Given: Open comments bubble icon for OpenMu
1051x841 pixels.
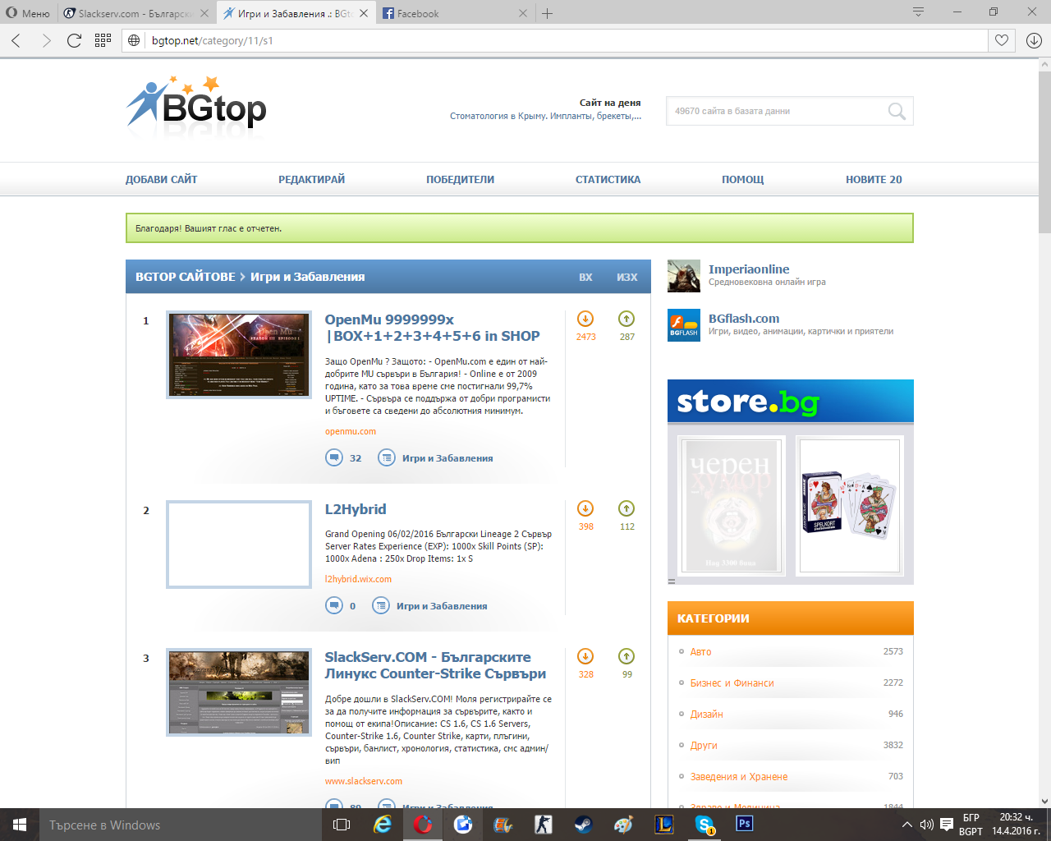Looking at the screenshot, I should (334, 457).
